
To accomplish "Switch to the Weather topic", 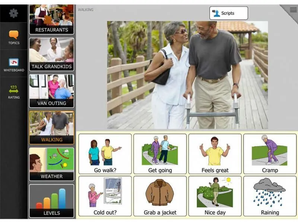I will coord(51,164).
